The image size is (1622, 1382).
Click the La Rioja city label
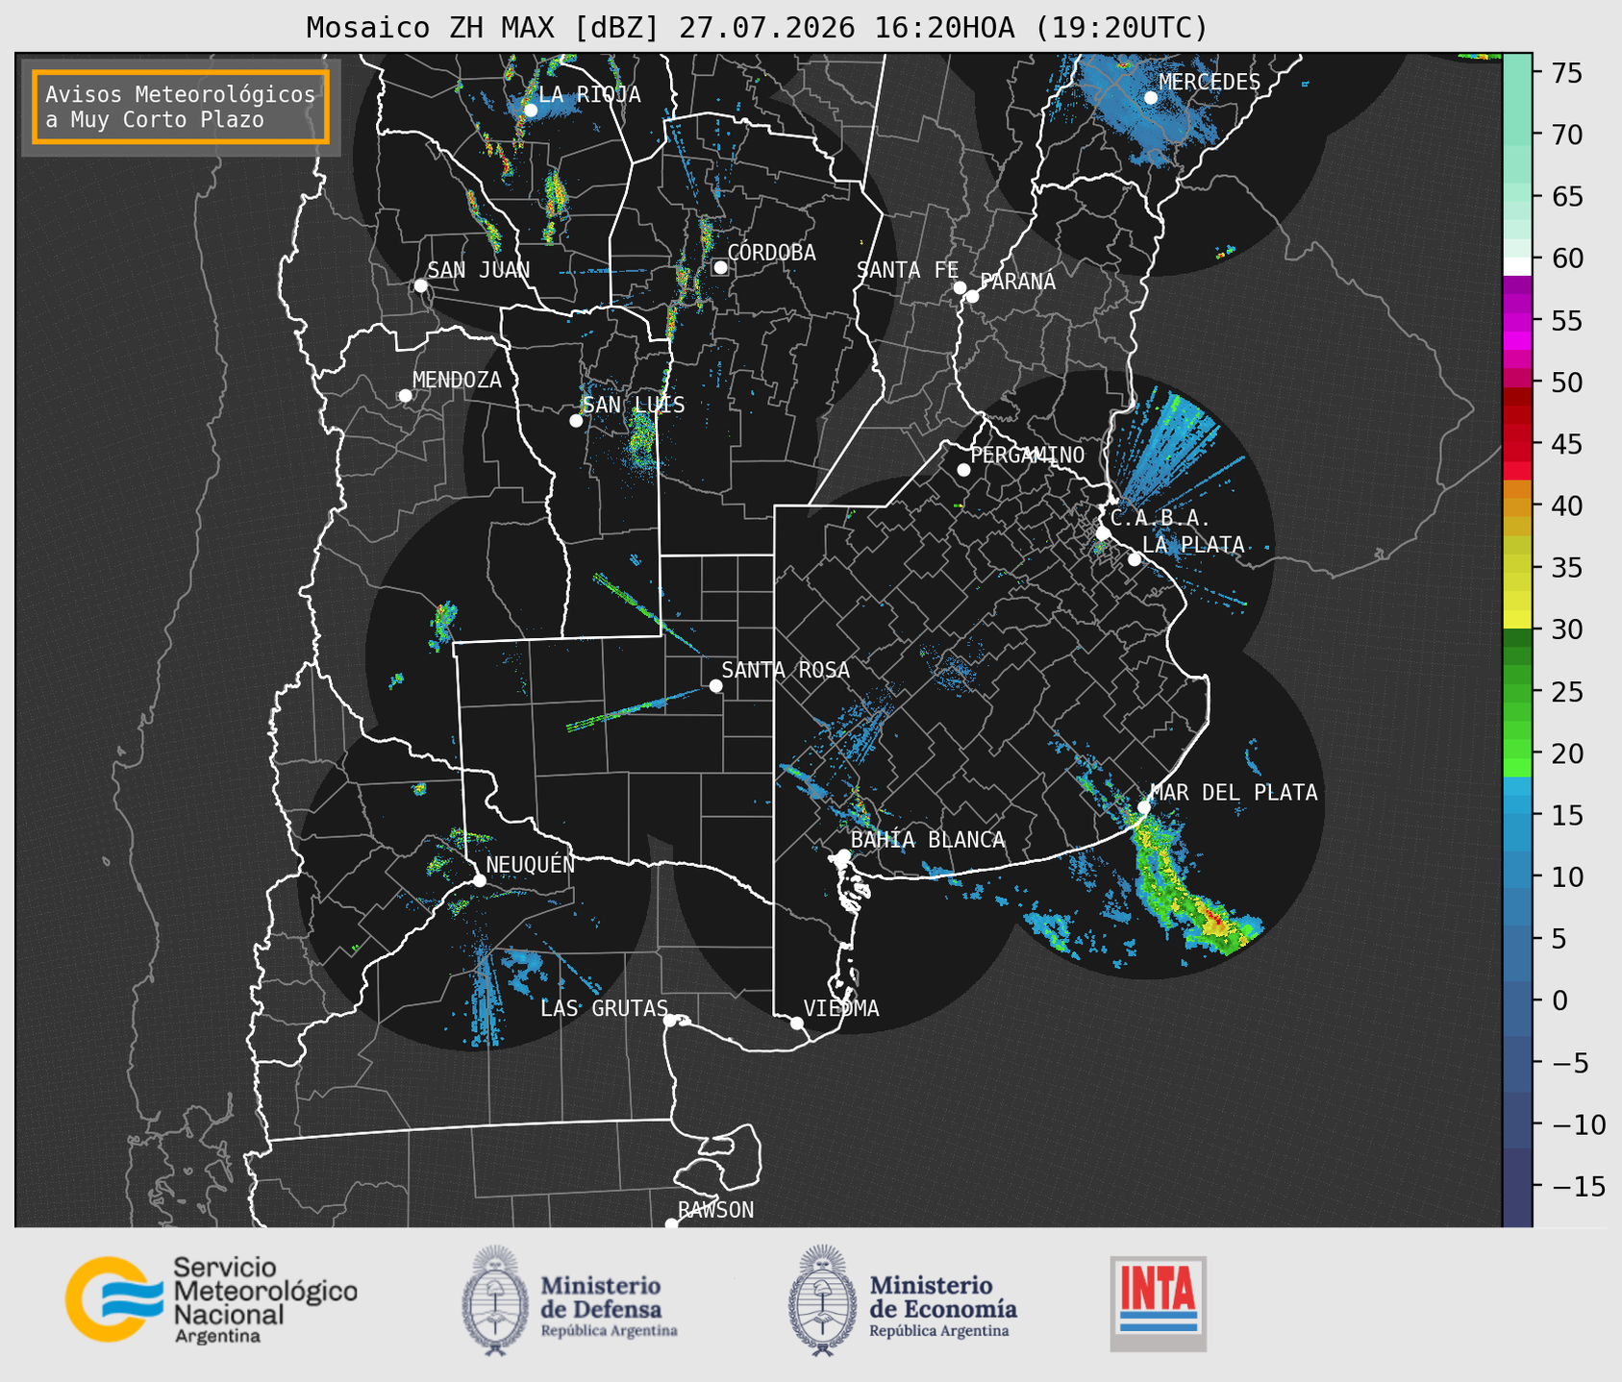click(589, 94)
